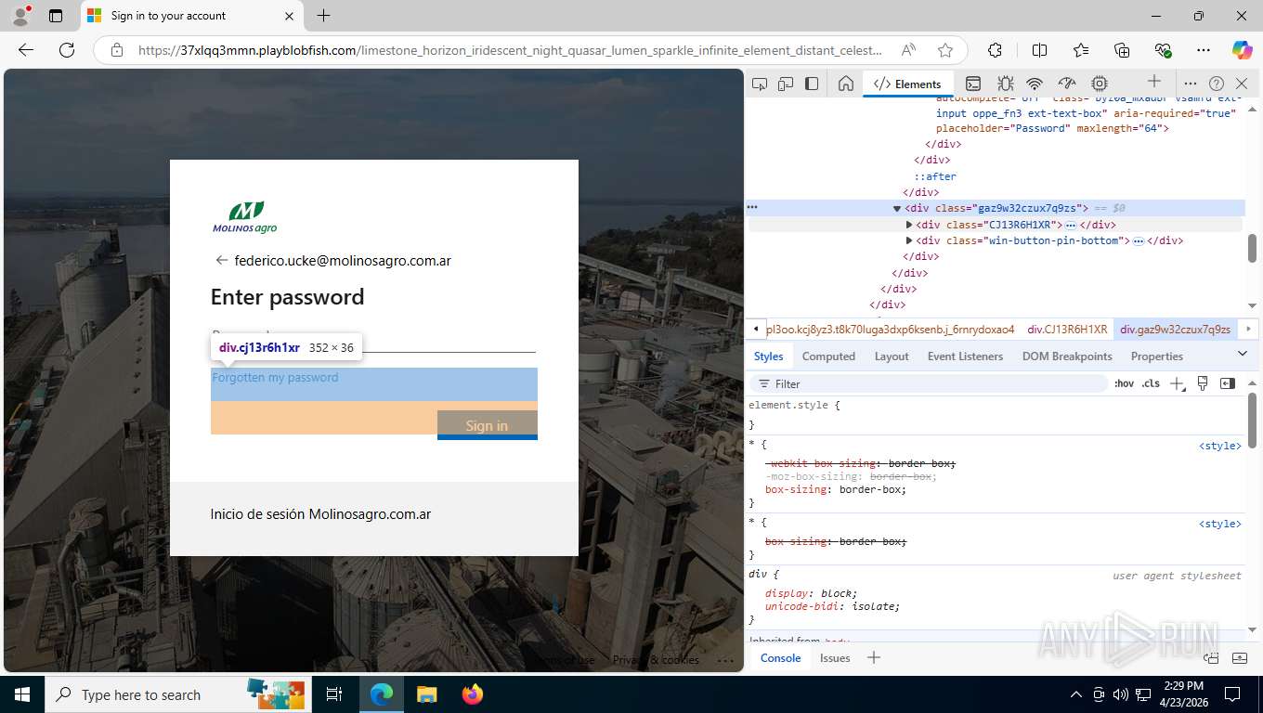The image size is (1263, 713).
Task: Select the div.CJ13R6H1XR breadcrumb
Action: click(x=1067, y=329)
